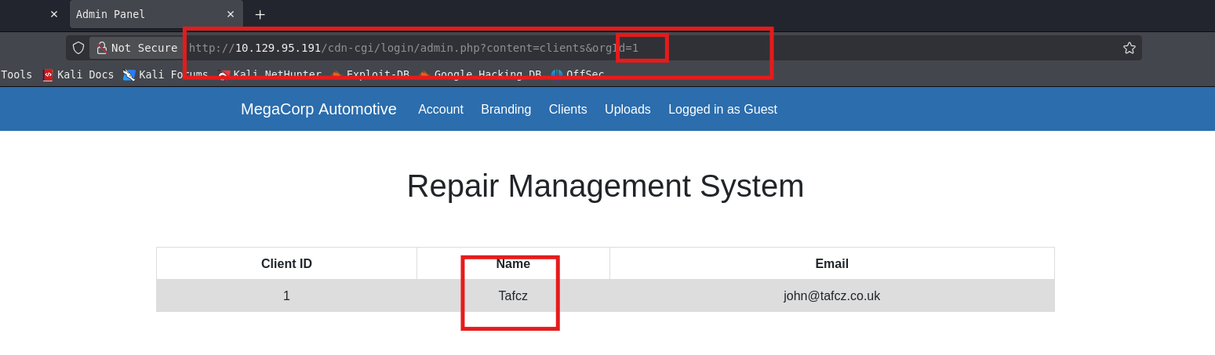Click the Not Secure padlock icon
Viewport: 1215px width, 355px height.
click(101, 48)
